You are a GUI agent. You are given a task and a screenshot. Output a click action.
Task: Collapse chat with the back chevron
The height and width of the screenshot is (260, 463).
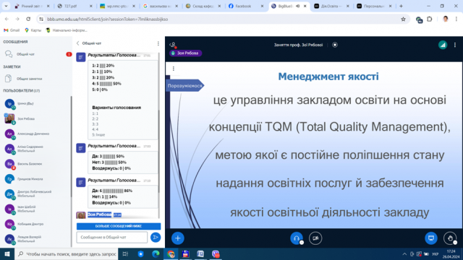tap(77, 43)
